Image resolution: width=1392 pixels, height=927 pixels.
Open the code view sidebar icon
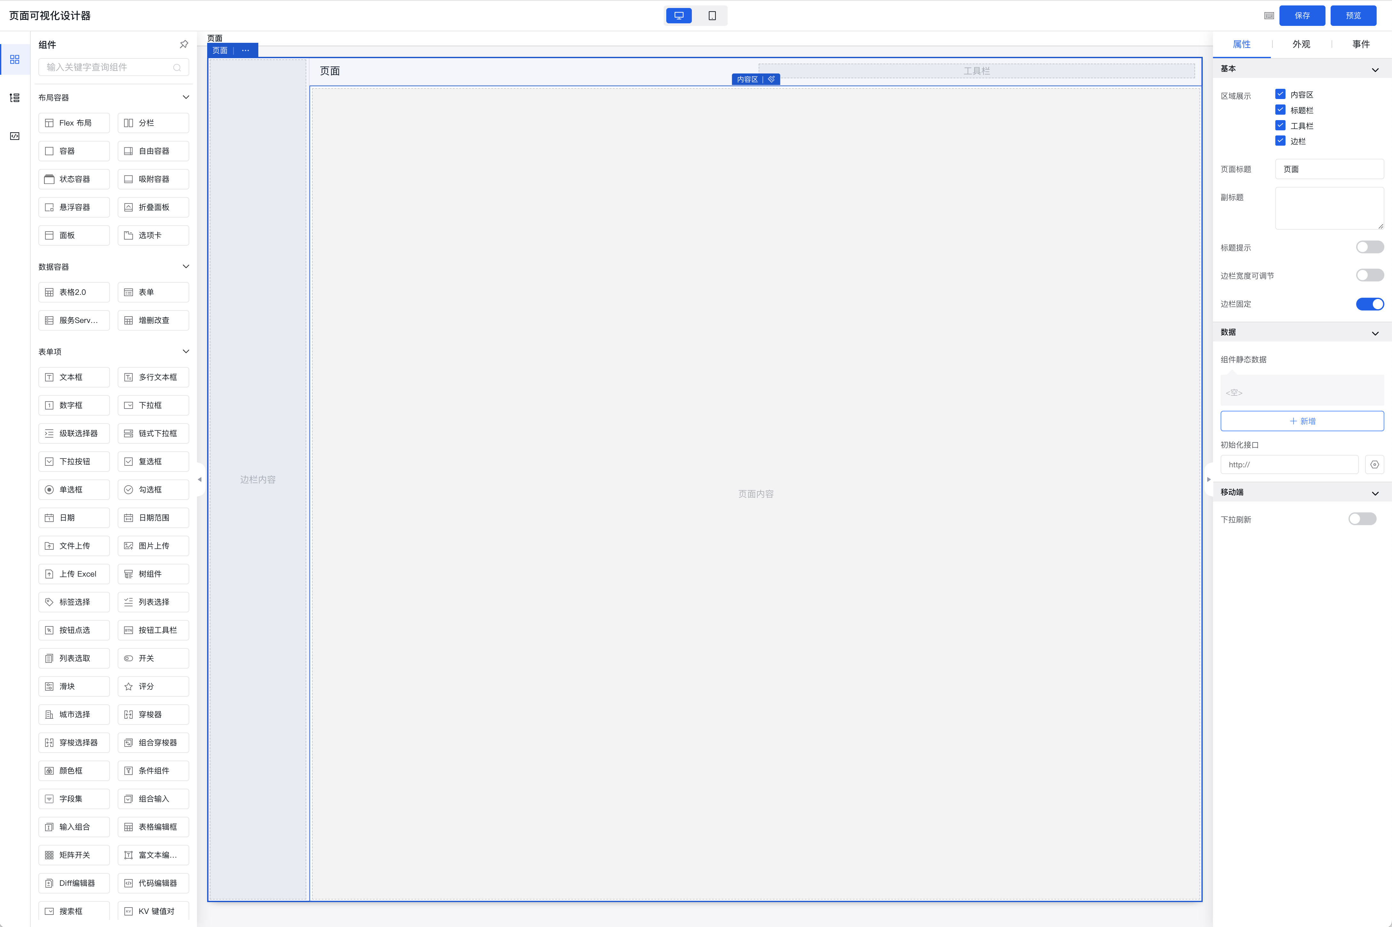(15, 136)
